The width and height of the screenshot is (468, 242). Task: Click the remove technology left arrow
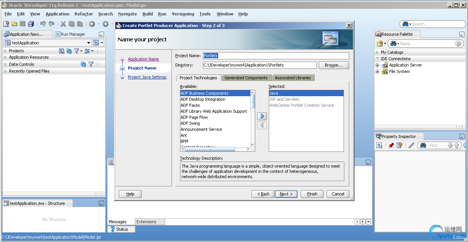click(262, 125)
